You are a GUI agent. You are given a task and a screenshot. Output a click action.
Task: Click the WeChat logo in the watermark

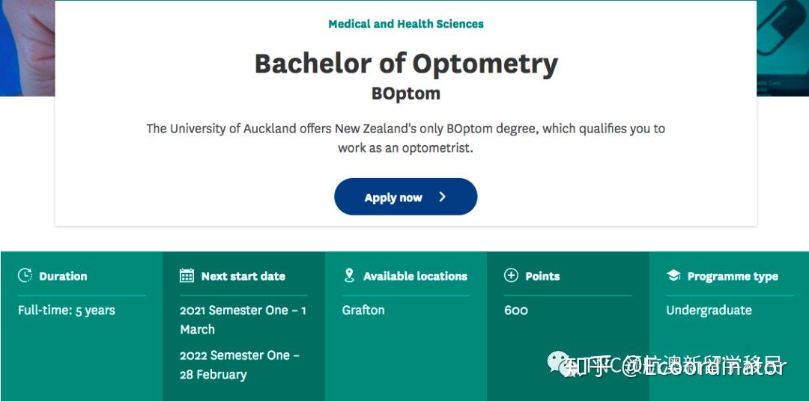click(x=560, y=364)
